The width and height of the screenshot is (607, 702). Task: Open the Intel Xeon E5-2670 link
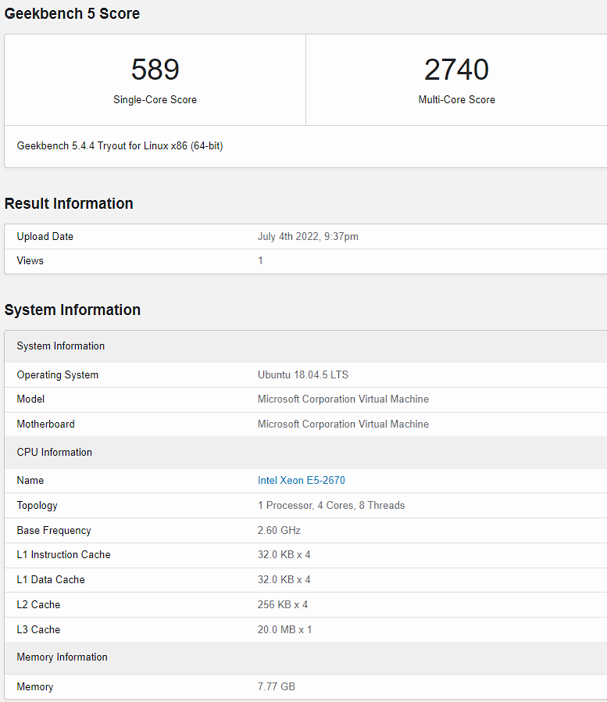[x=301, y=481]
